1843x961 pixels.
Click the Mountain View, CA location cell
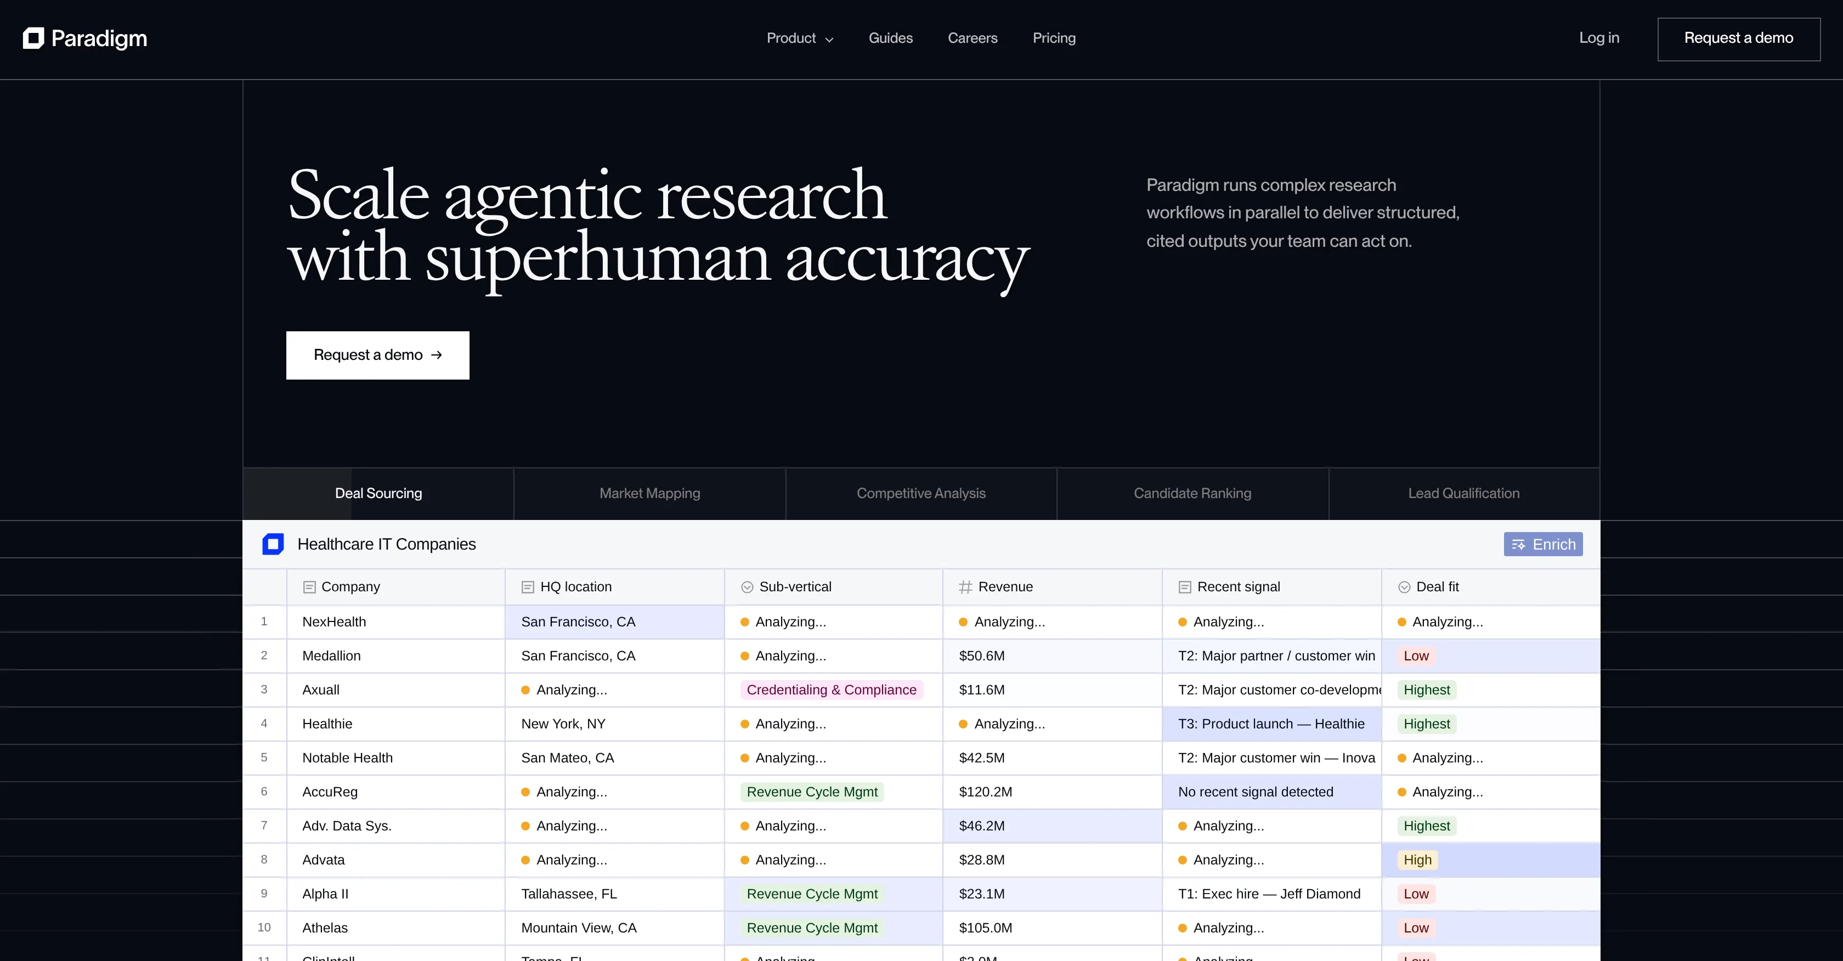coord(614,928)
